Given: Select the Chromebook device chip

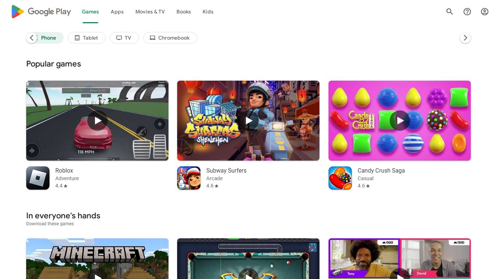Looking at the screenshot, I should coord(170,38).
